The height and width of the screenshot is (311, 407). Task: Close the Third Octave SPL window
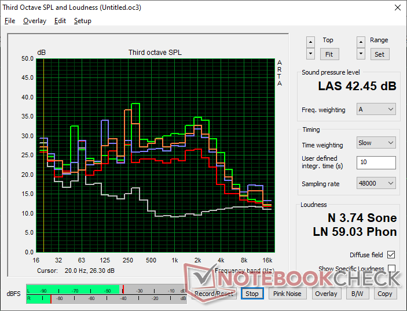[397, 8]
